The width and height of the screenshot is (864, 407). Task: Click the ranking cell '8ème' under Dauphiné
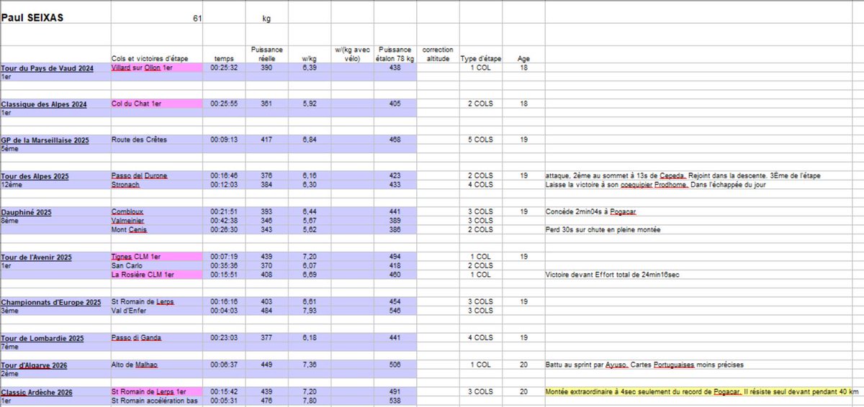pos(55,221)
